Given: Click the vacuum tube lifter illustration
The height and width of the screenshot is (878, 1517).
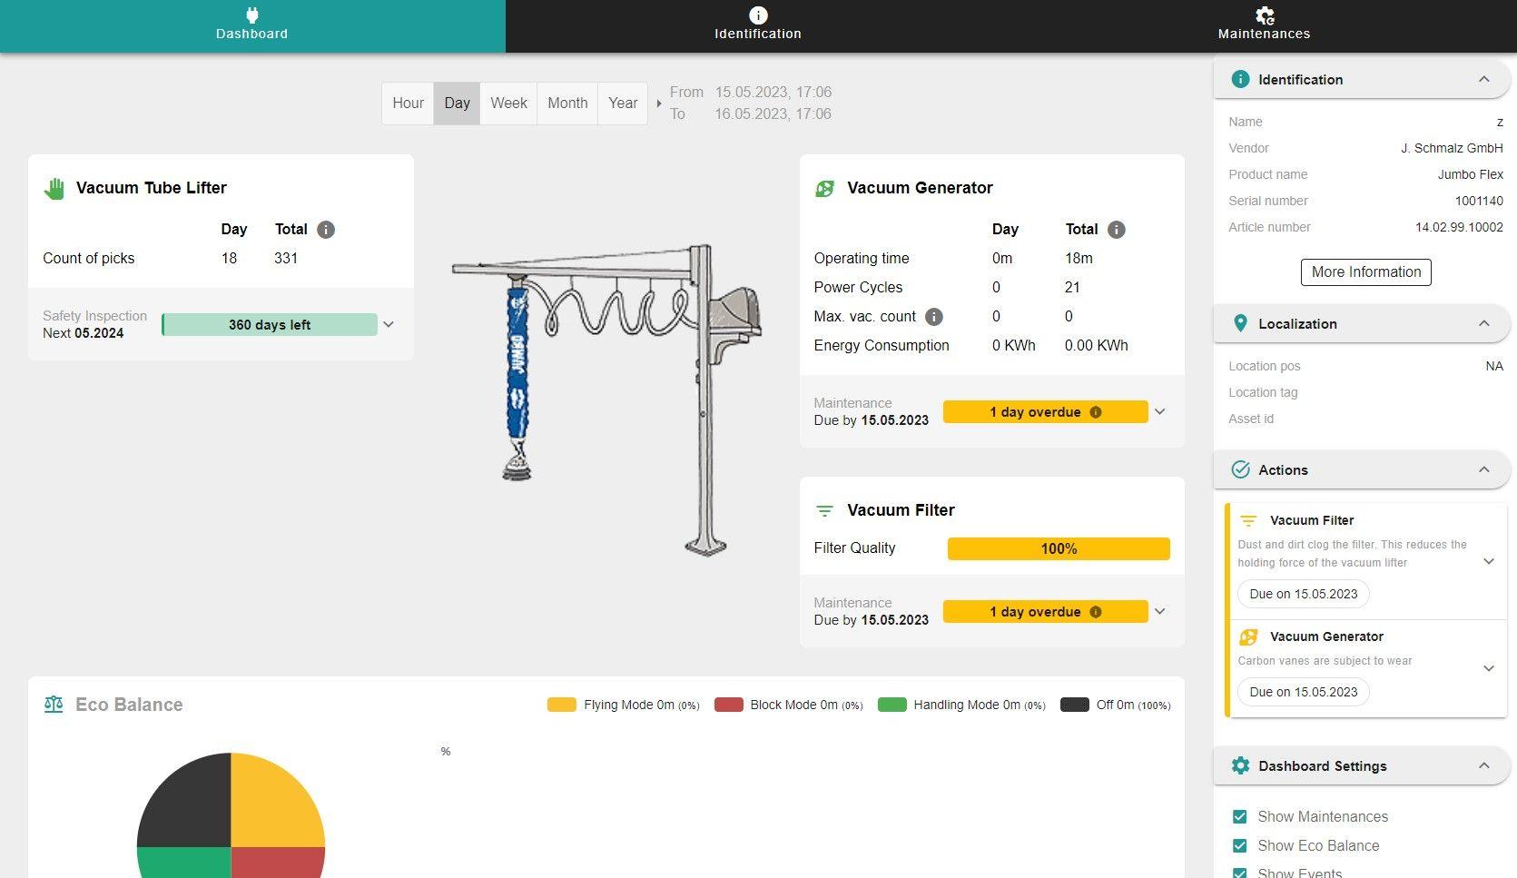Looking at the screenshot, I should pos(606,400).
